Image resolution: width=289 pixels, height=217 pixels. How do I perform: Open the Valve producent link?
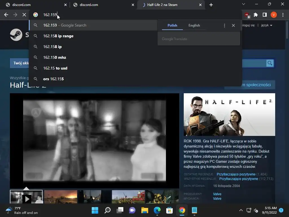217,194
